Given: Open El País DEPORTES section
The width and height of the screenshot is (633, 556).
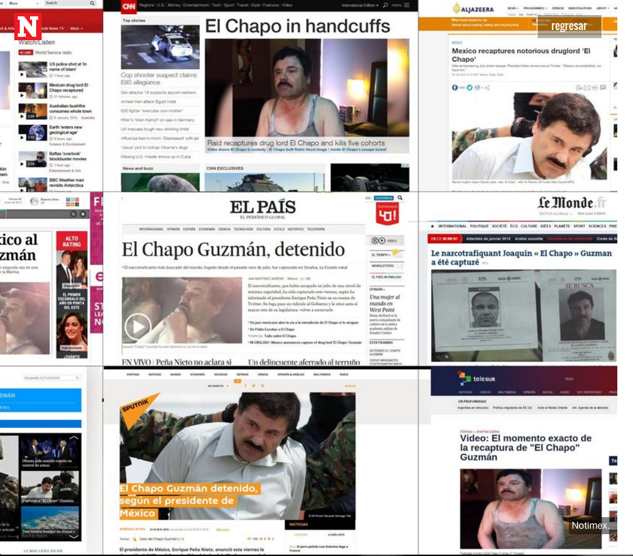Looking at the screenshot, I should pyautogui.click(x=295, y=229).
